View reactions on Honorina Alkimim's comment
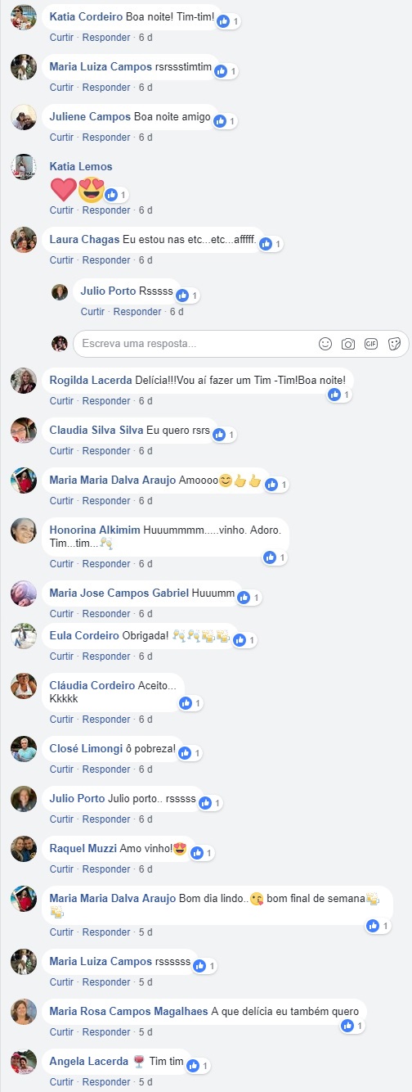This screenshot has width=412, height=1092. [x=275, y=557]
